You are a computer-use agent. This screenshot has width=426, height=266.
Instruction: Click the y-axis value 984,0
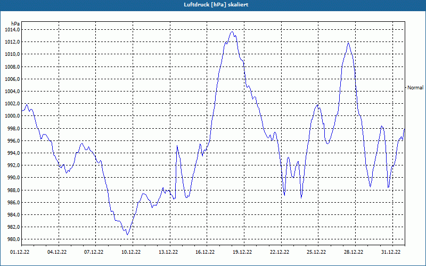pyautogui.click(x=13, y=215)
